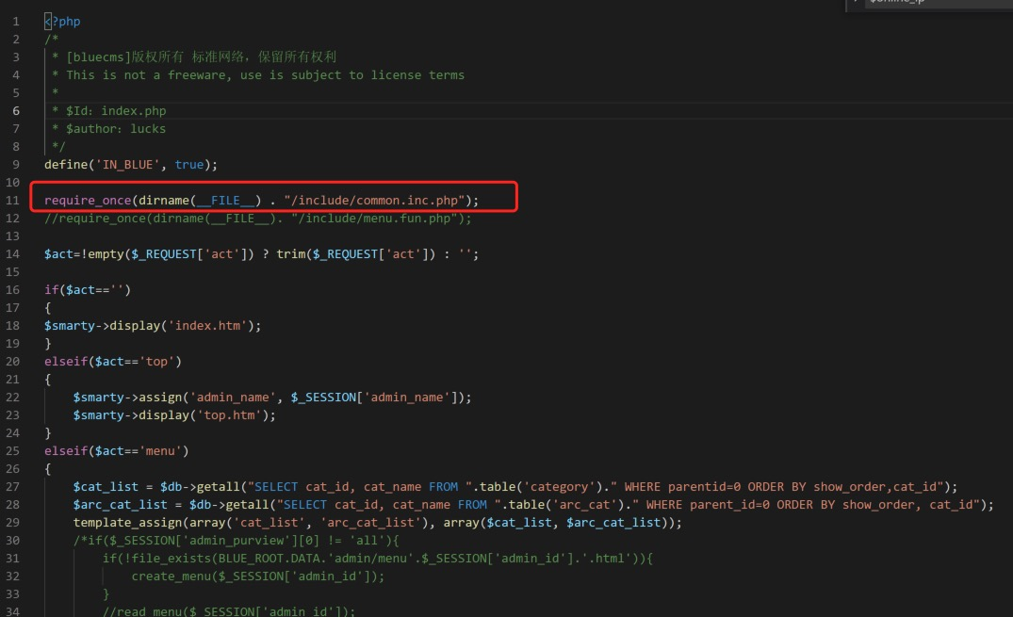Click the require_once common.inc.php statement
1013x617 pixels.
click(x=262, y=201)
